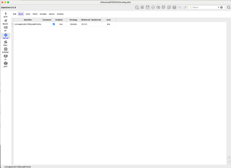The image size is (231, 168).
Task: Click the row number 1 header
Action: [12, 24]
